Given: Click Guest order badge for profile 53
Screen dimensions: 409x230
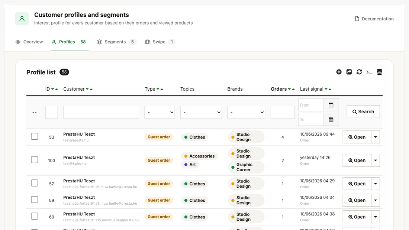Looking at the screenshot, I should (x=159, y=137).
